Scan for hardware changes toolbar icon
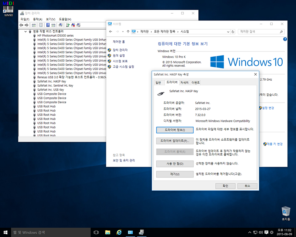Screen dimensions: 296x237 [61, 25]
